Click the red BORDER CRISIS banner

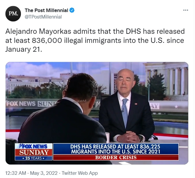[x=116, y=157]
